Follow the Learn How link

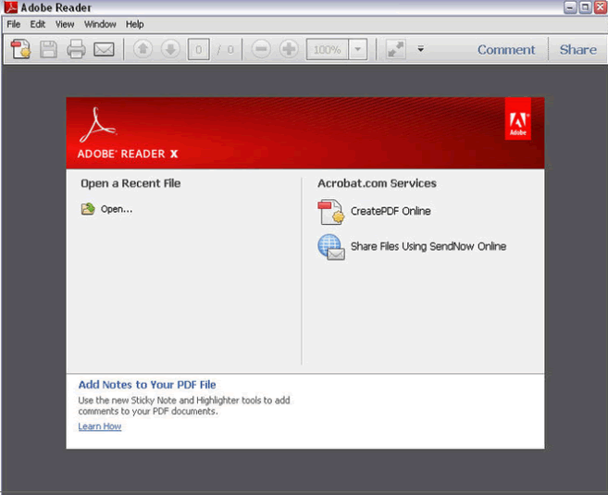(100, 426)
